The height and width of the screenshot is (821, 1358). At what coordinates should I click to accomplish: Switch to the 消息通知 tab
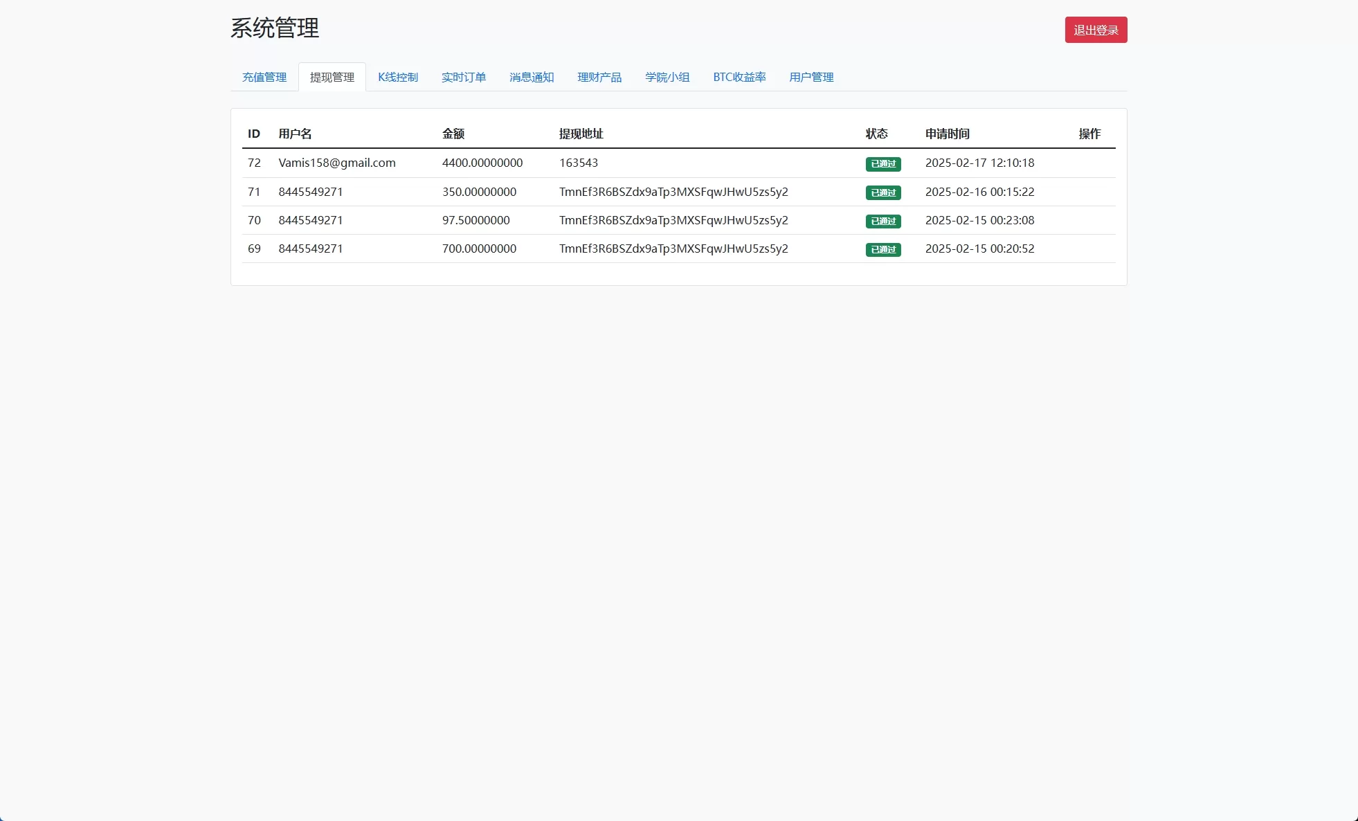point(531,77)
